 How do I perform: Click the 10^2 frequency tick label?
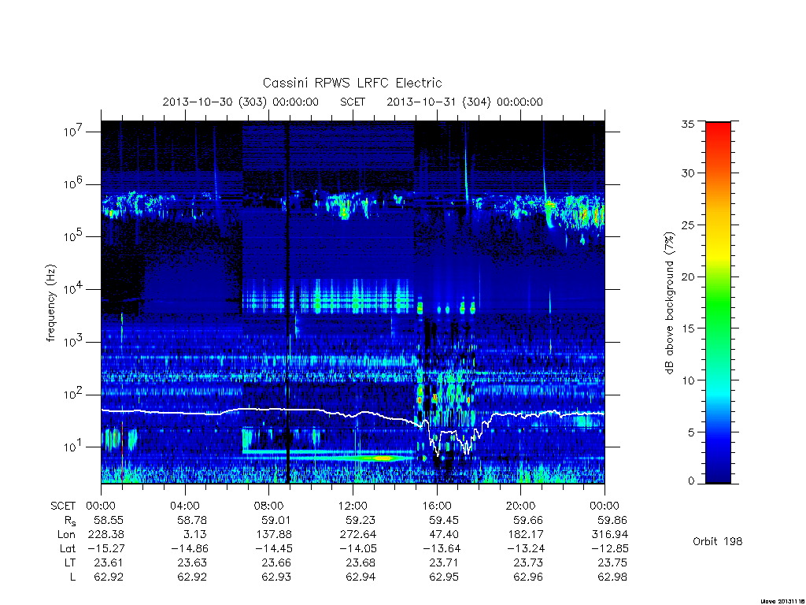[x=74, y=394]
